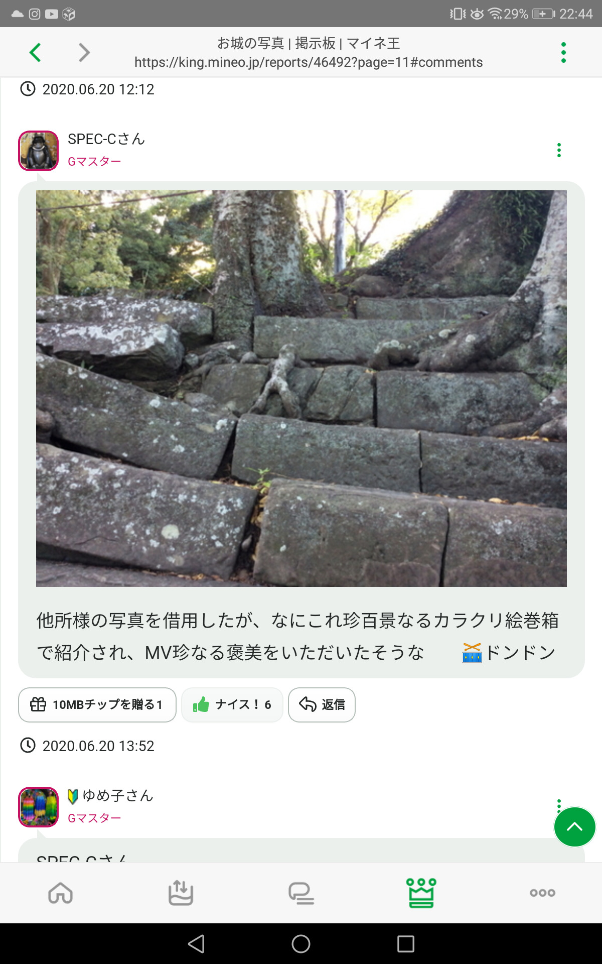Select the green crown tab in bottom navigation
The image size is (602, 964).
click(421, 893)
